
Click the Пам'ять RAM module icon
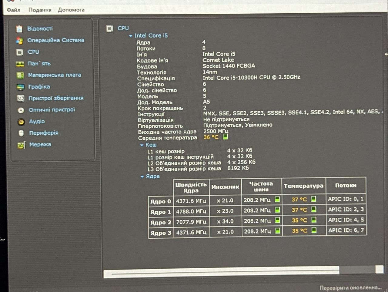click(20, 64)
